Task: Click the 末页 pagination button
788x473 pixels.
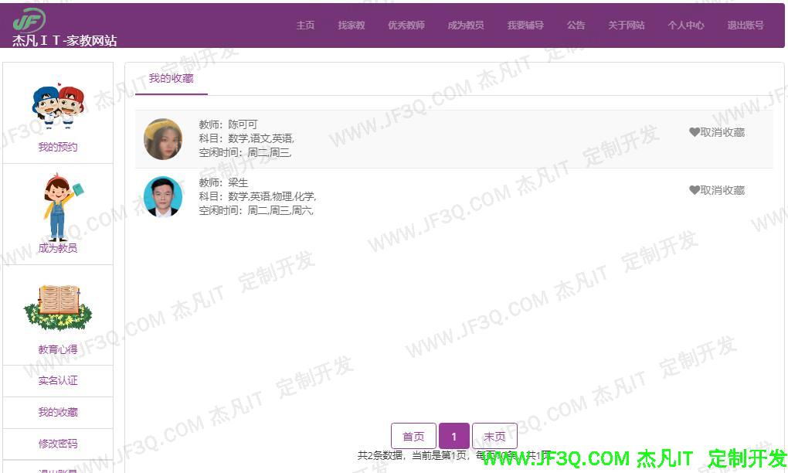Action: 494,437
